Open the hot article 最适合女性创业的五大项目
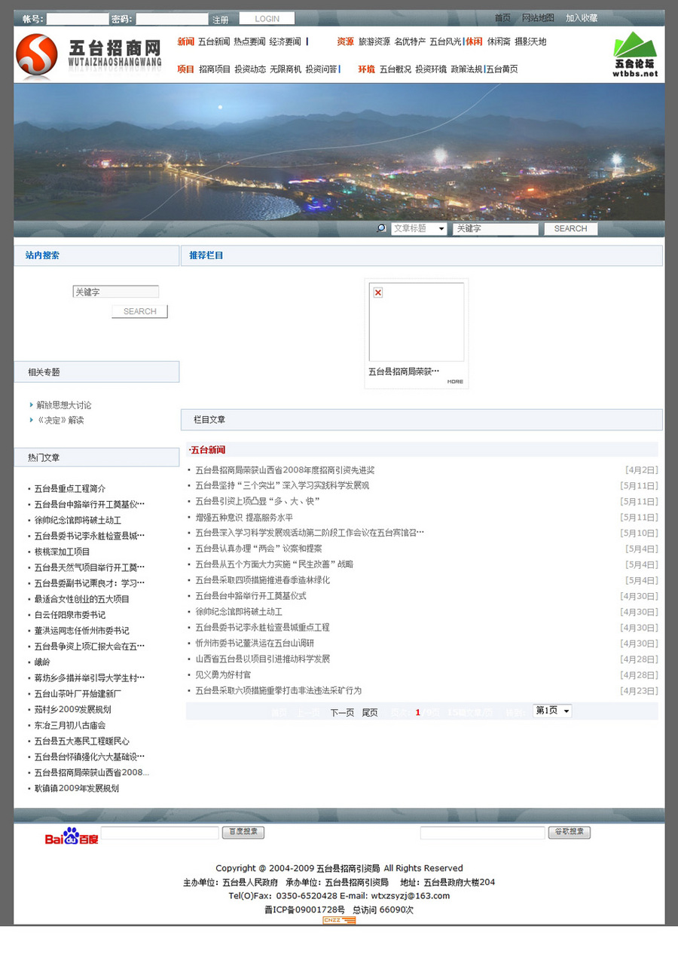Image resolution: width=678 pixels, height=957 pixels. click(81, 600)
